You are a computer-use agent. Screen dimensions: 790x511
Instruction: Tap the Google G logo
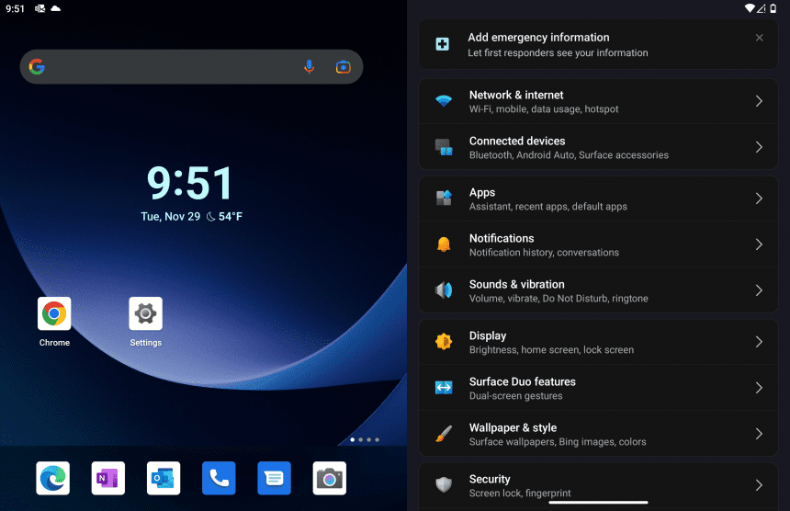click(x=37, y=66)
